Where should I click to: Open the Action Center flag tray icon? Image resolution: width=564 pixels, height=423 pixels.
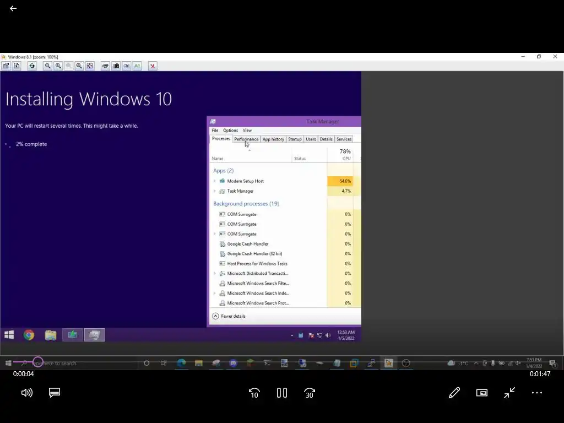click(x=311, y=335)
